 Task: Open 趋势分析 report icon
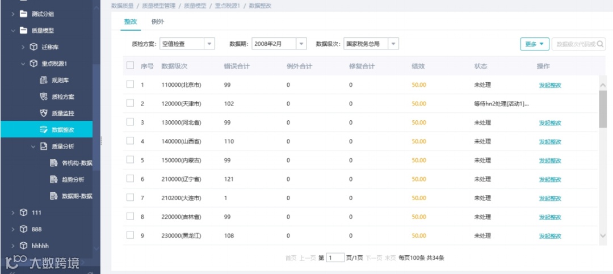(54, 179)
